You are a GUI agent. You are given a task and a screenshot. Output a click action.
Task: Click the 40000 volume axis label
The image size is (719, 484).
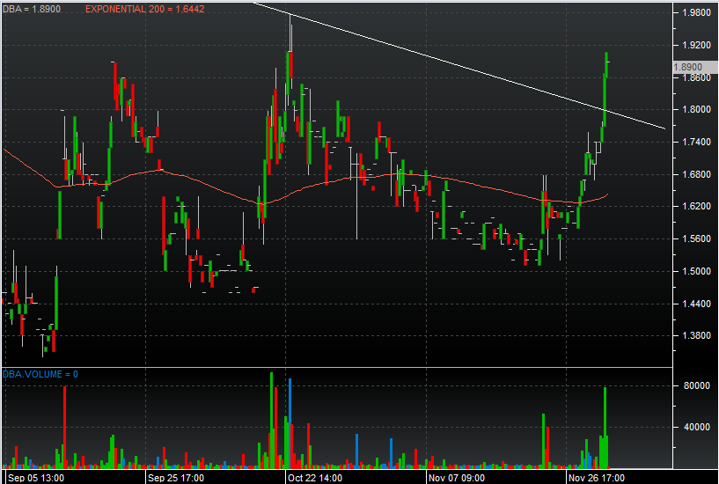point(696,427)
